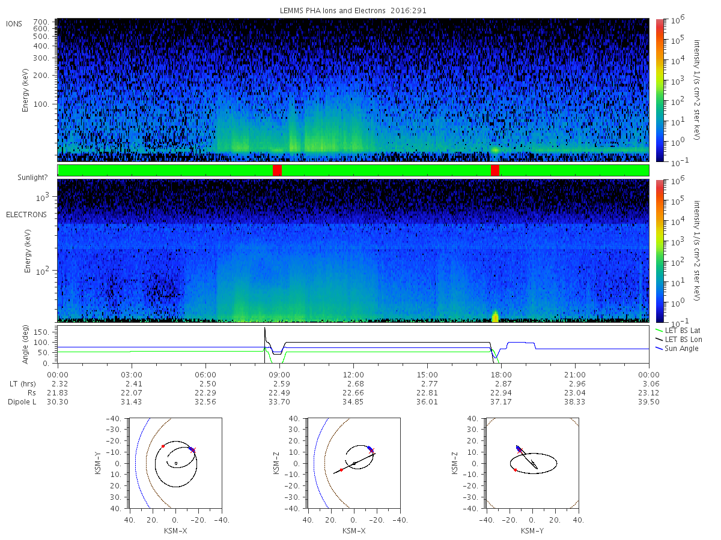Click the IONS panel label
Viewport: 721px width, 540px height.
coord(15,24)
